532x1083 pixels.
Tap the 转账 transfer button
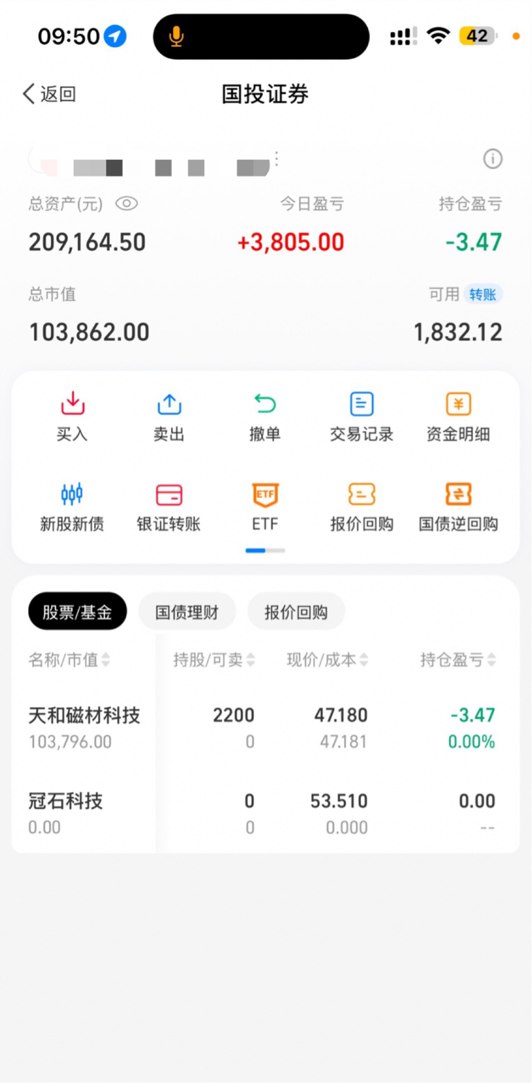coord(483,294)
